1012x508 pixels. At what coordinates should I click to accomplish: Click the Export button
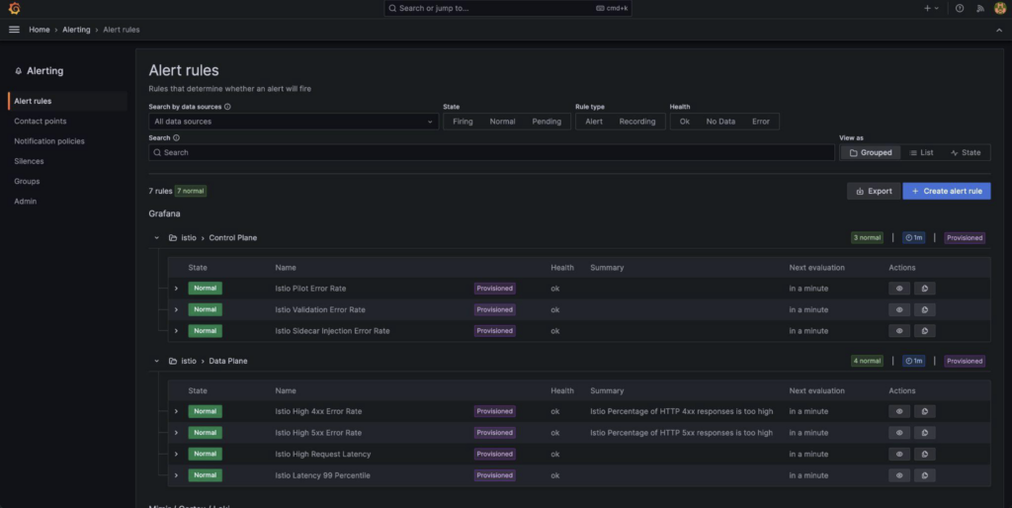pos(874,191)
